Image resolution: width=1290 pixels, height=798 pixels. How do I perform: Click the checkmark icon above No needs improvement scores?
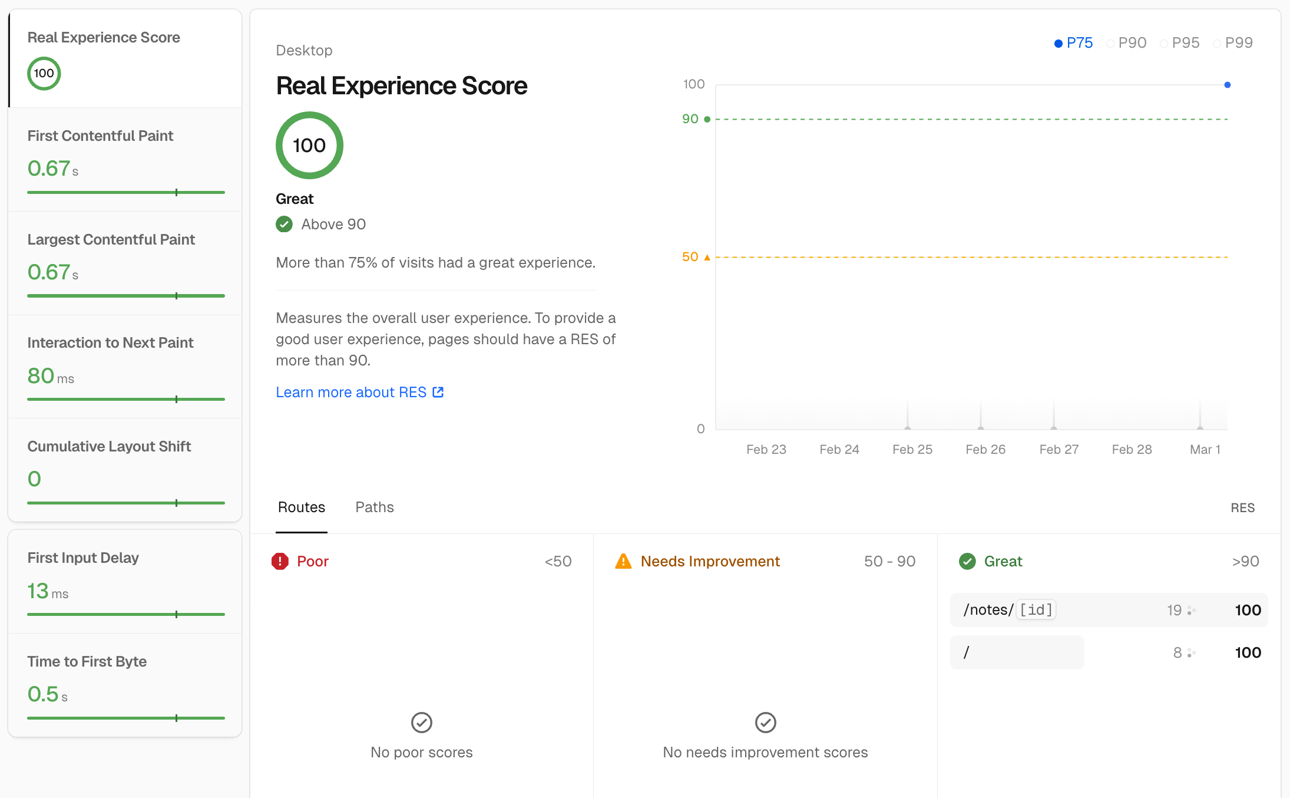coord(765,722)
